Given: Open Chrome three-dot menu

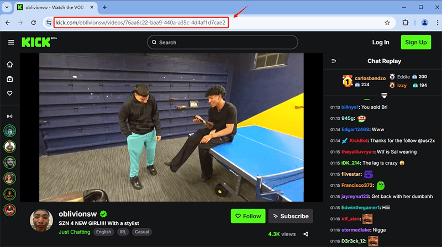Looking at the screenshot, I should click(437, 23).
